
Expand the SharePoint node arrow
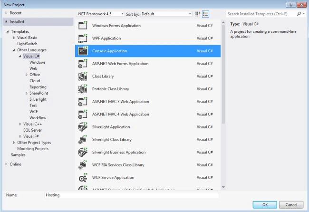27,93
